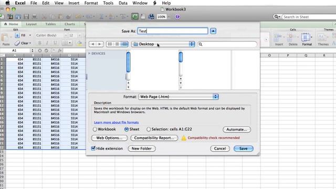
Task: Switch dialog to list view
Action: click(117, 44)
